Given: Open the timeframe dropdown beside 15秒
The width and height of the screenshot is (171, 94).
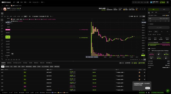Looking at the screenshot, I should (28, 16).
